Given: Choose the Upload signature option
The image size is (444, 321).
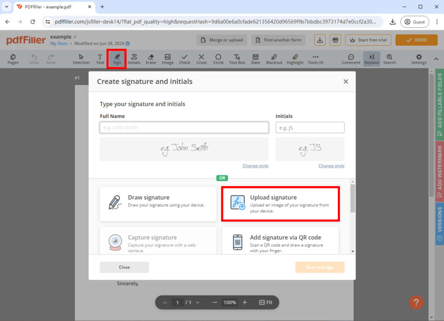Looking at the screenshot, I should coord(280,204).
